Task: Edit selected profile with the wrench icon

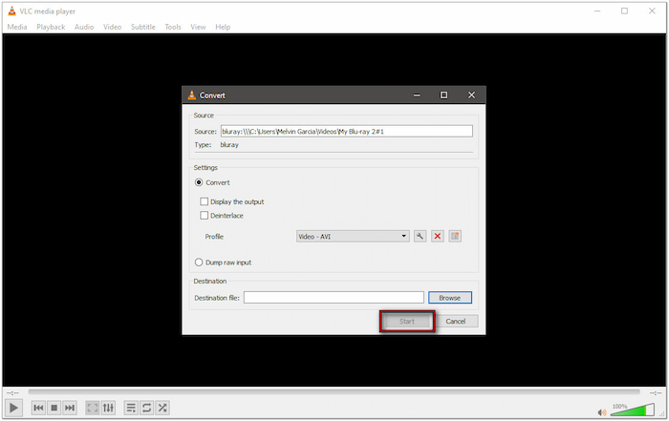Action: click(x=420, y=236)
